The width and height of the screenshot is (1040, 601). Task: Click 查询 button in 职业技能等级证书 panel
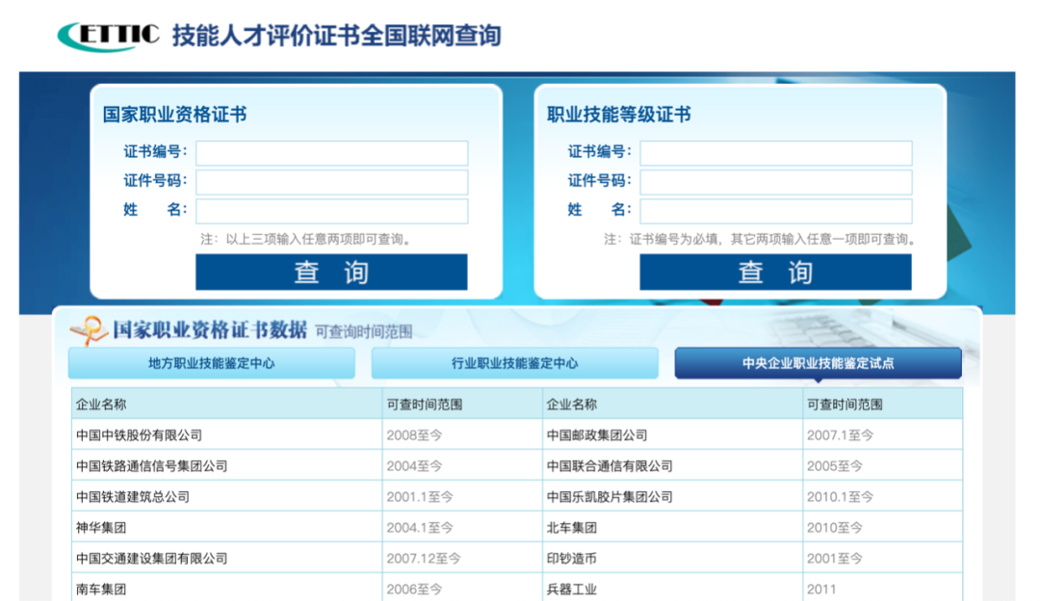pyautogui.click(x=776, y=272)
